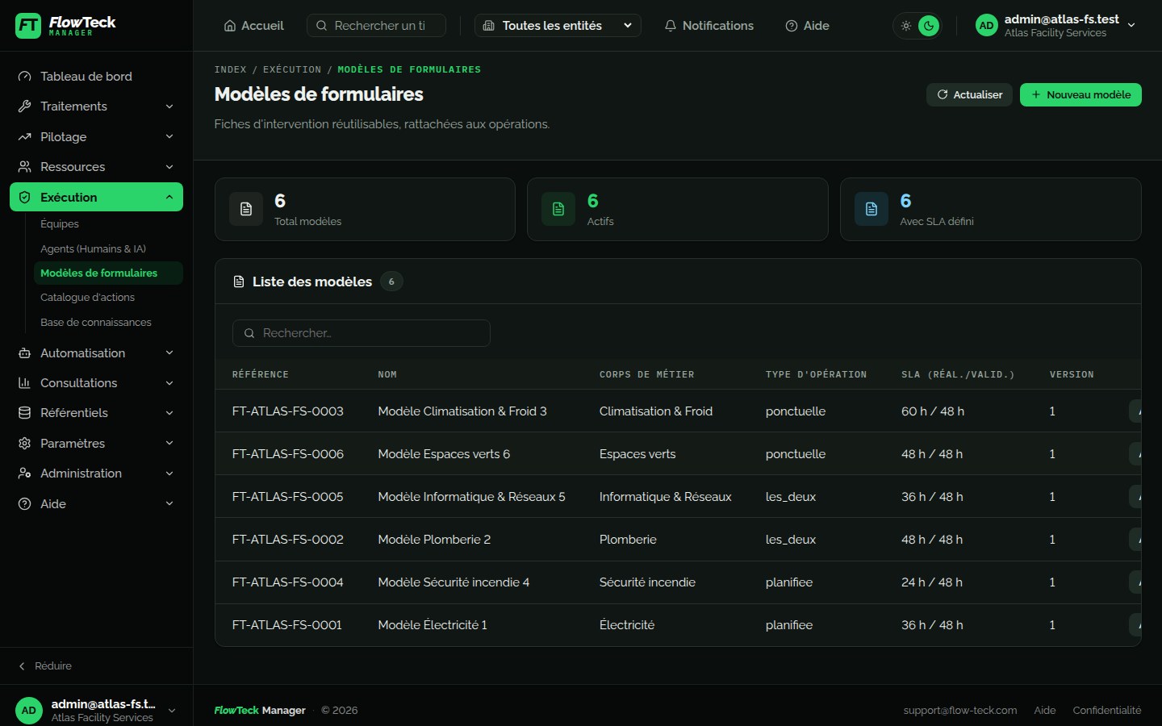
Task: Click the Nouveau modèle button
Action: pos(1080,94)
